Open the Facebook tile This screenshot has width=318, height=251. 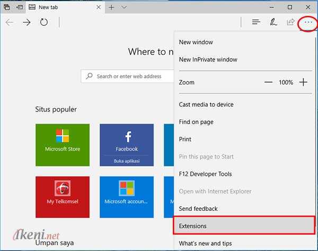[127, 140]
